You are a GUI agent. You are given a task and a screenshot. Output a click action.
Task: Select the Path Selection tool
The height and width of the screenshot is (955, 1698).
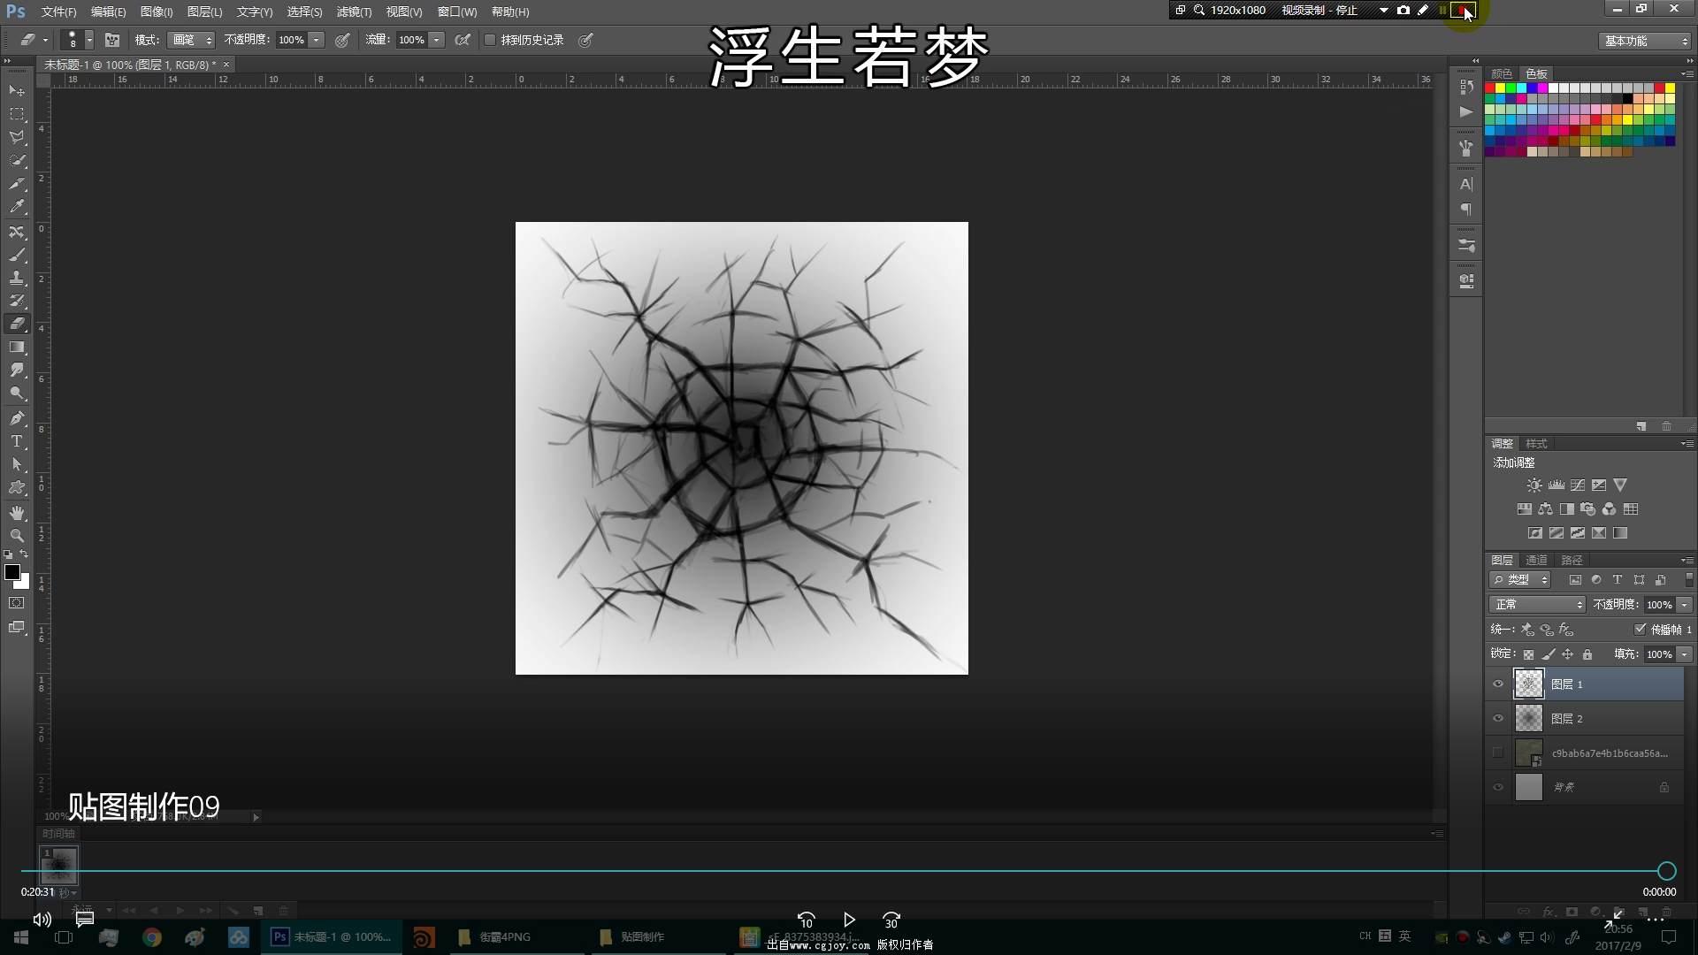coord(17,464)
